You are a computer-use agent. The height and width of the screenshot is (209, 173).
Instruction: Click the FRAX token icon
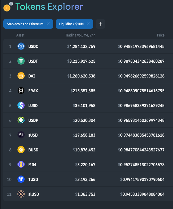pos(21,91)
